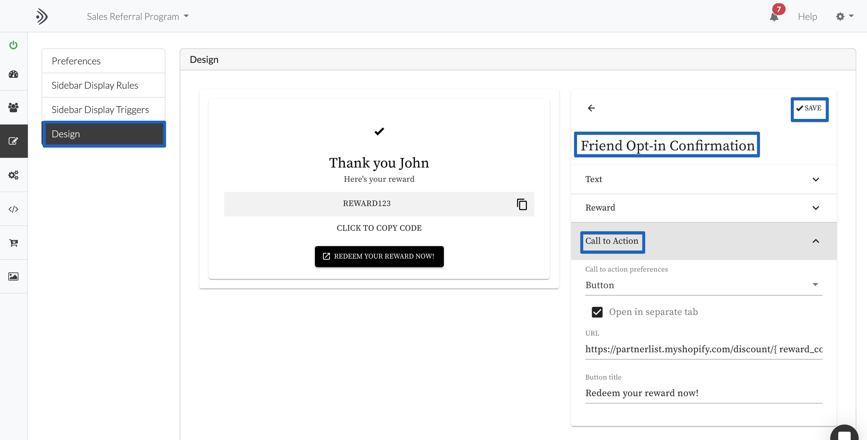Open the users group icon

(13, 107)
